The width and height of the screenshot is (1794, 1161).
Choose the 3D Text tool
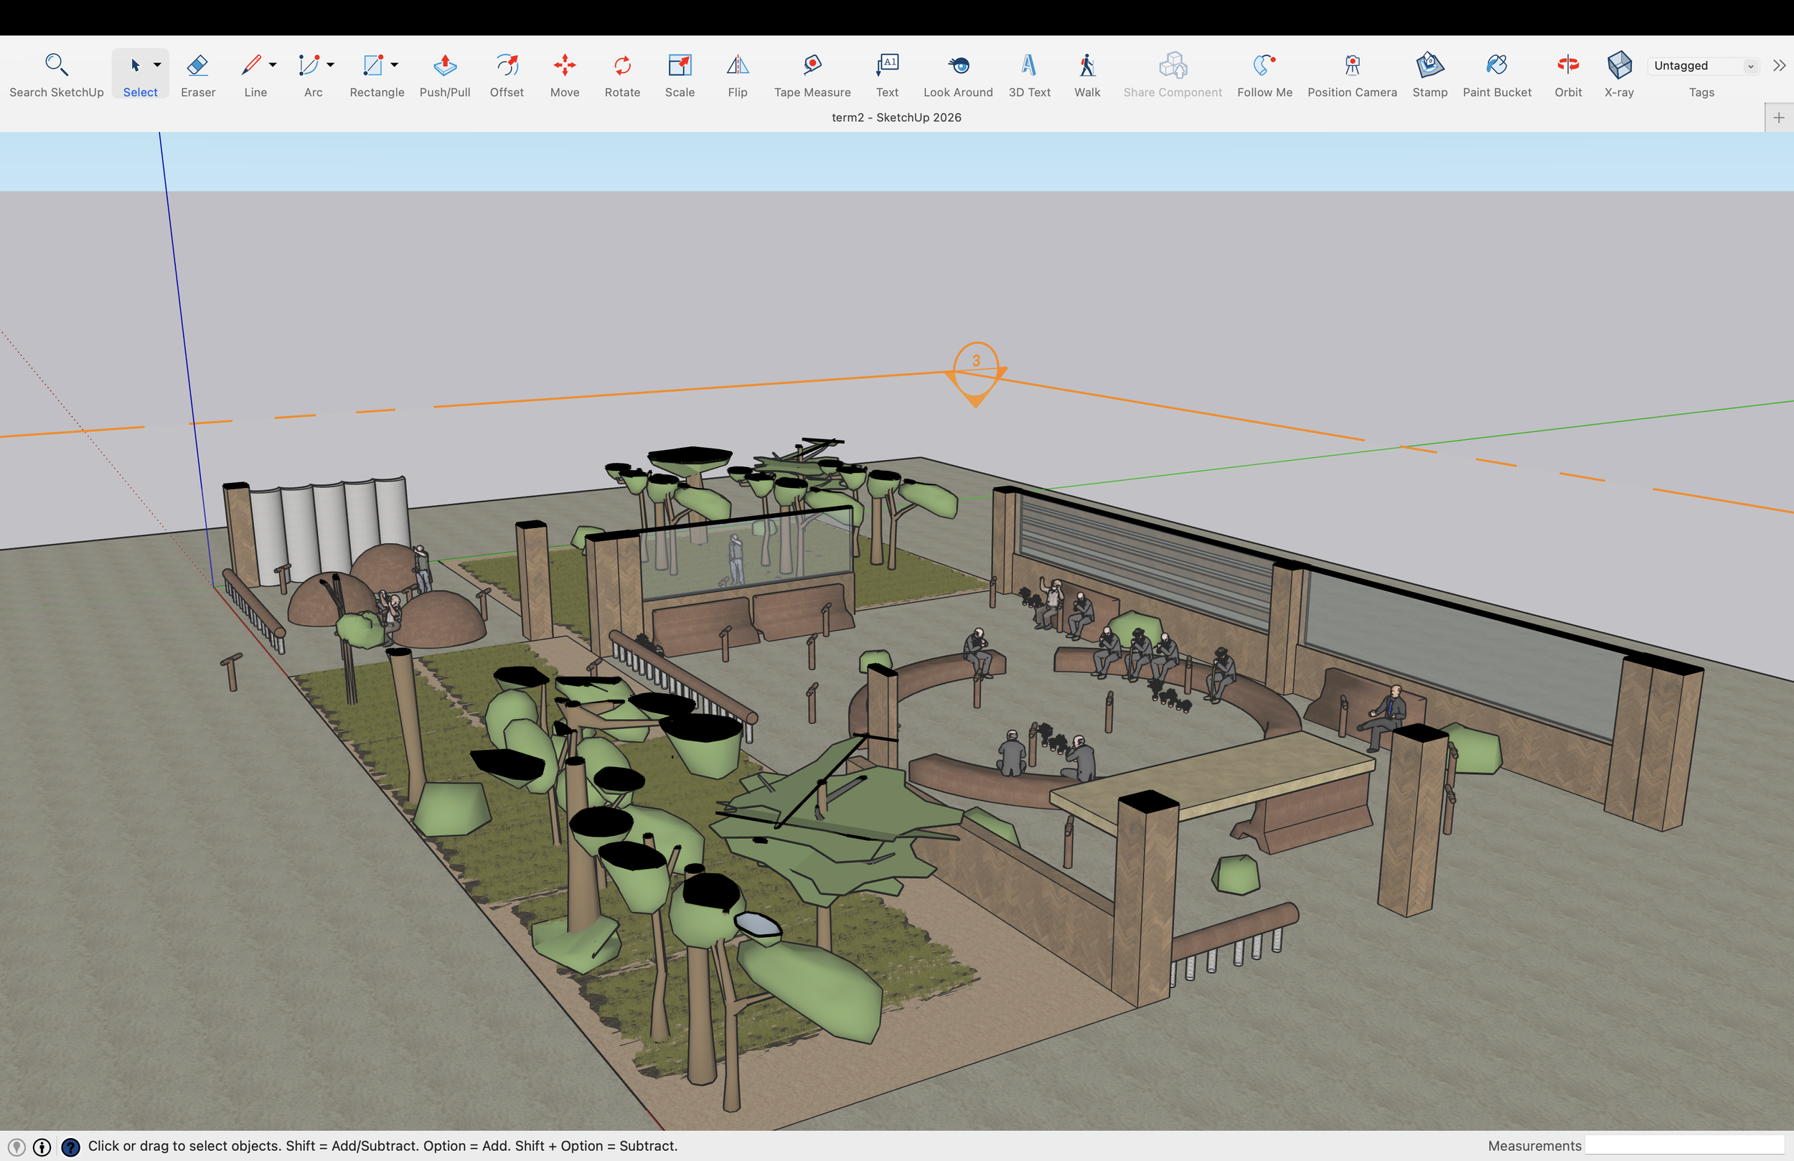(x=1029, y=74)
